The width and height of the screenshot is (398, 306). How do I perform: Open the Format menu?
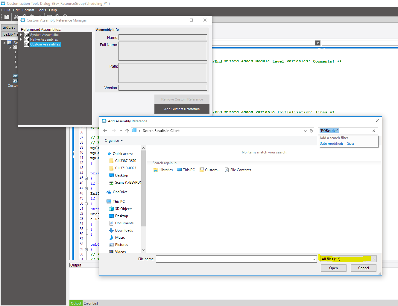point(28,10)
